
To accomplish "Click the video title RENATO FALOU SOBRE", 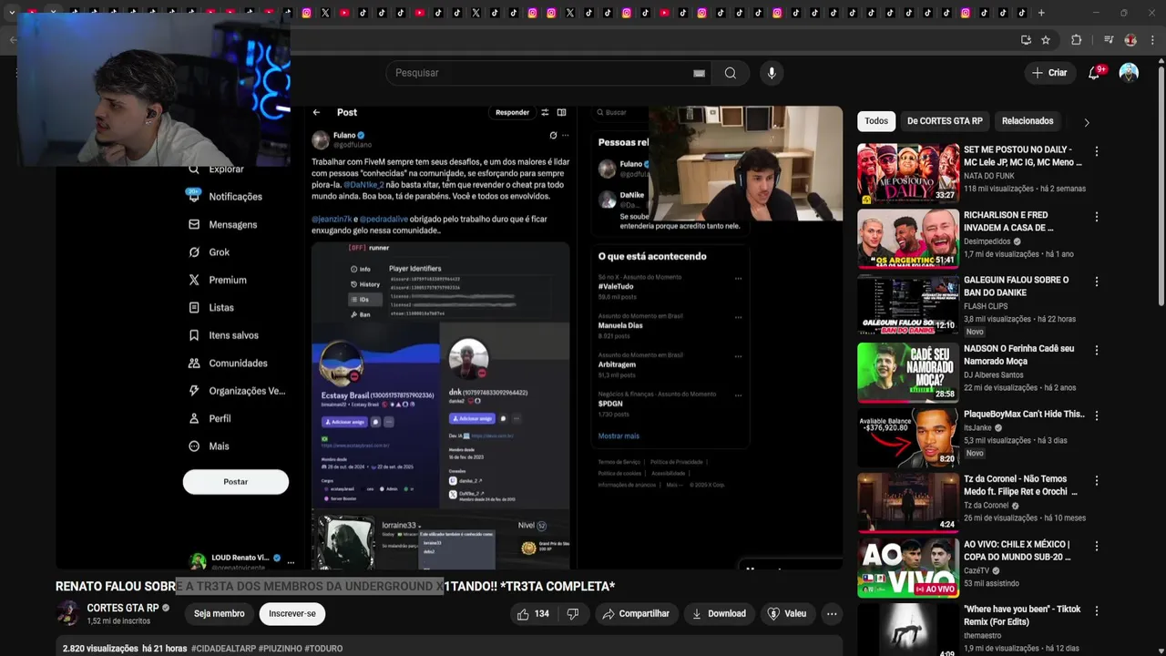I will point(335,586).
